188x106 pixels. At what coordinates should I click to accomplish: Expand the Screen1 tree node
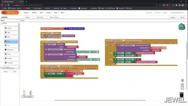click(x=1, y=67)
